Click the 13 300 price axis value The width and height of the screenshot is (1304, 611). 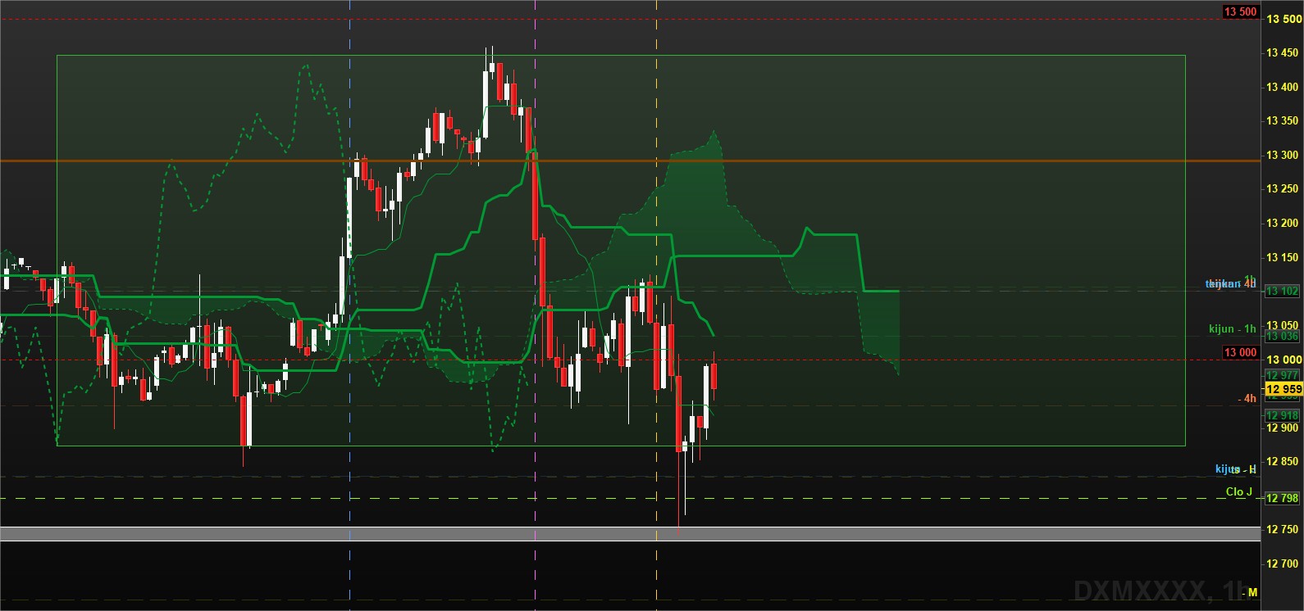coord(1282,155)
